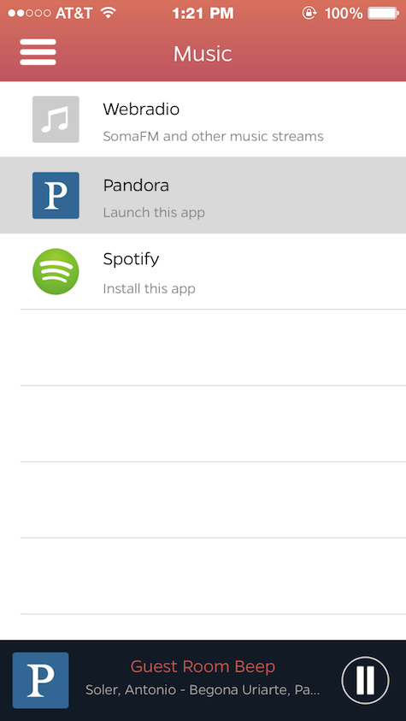Tap the battery indicator icon
This screenshot has height=721, width=406.
[383, 14]
